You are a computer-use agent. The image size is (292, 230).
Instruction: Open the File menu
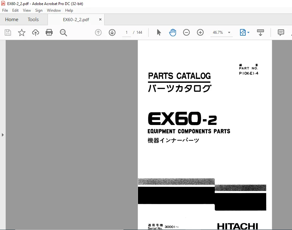pos(5,10)
